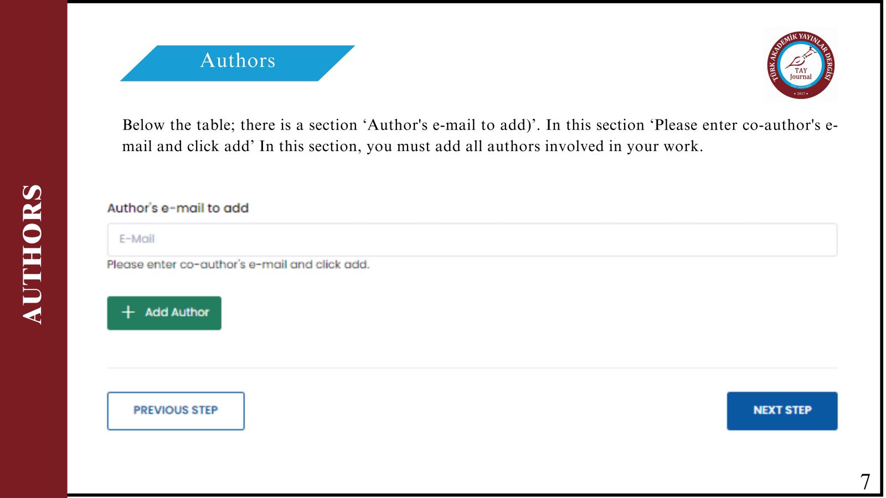Image resolution: width=886 pixels, height=498 pixels.
Task: Click the 'Please enter co-author's e-mail' hint text
Action: pos(238,264)
